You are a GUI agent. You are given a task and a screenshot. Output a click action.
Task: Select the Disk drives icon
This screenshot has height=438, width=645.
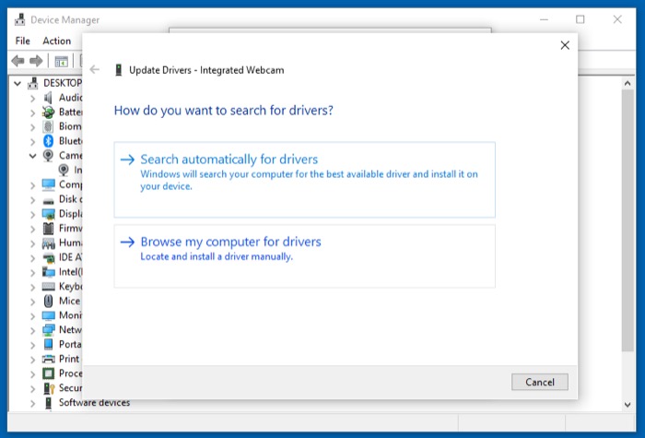48,201
